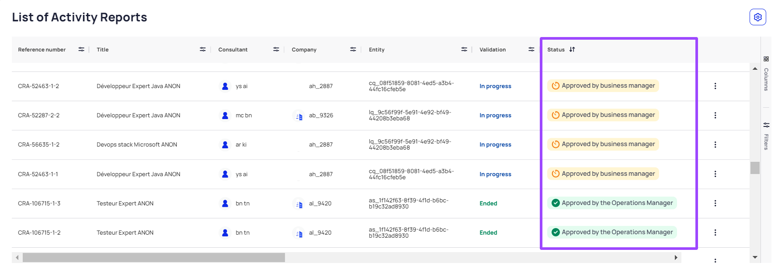Select reference CRA-56635-1-2
Viewport: 778px width, 273px height.
click(38, 144)
